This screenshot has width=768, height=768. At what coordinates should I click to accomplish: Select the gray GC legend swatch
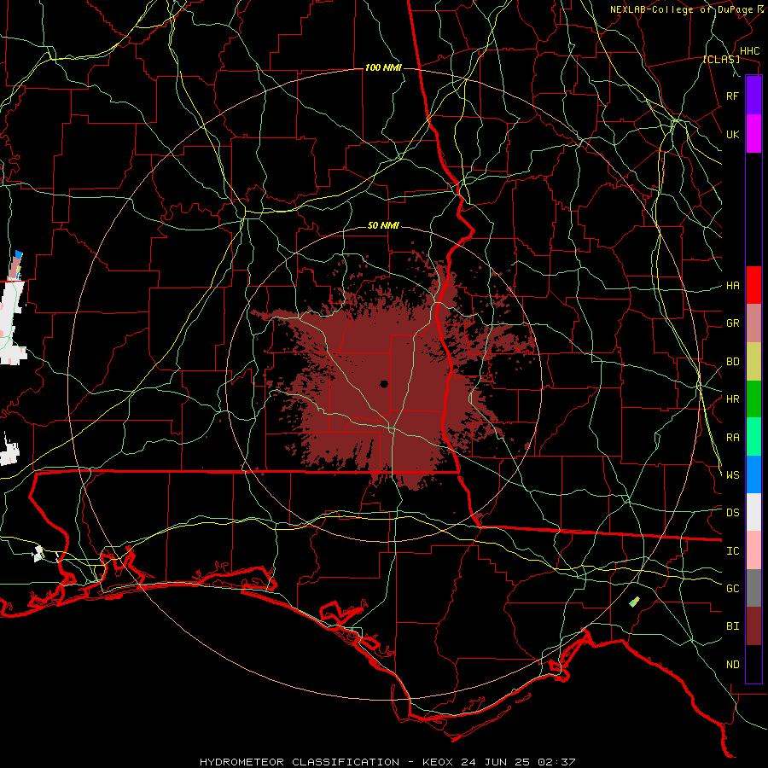(753, 588)
